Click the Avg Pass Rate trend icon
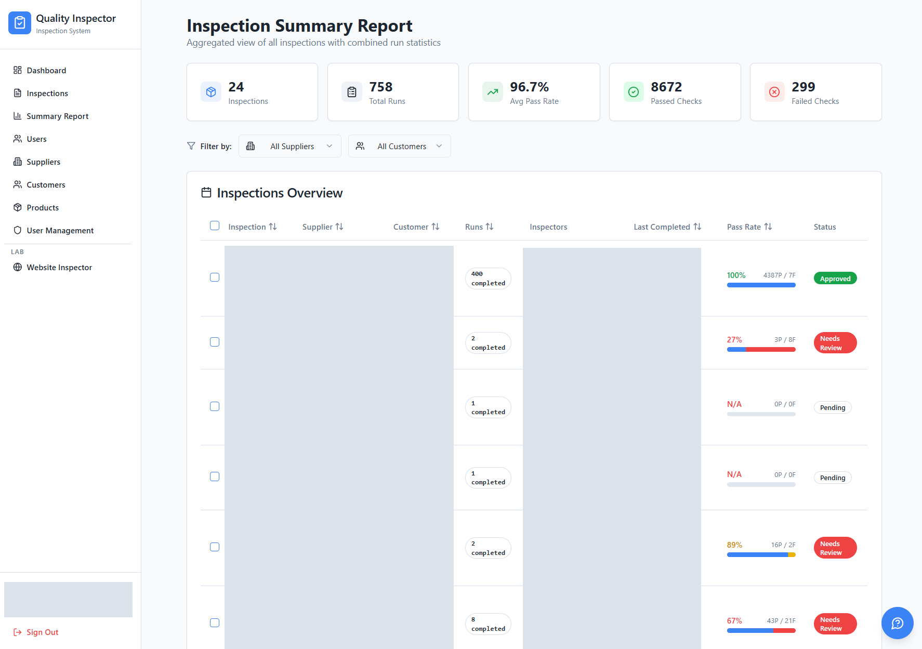922x649 pixels. point(493,92)
